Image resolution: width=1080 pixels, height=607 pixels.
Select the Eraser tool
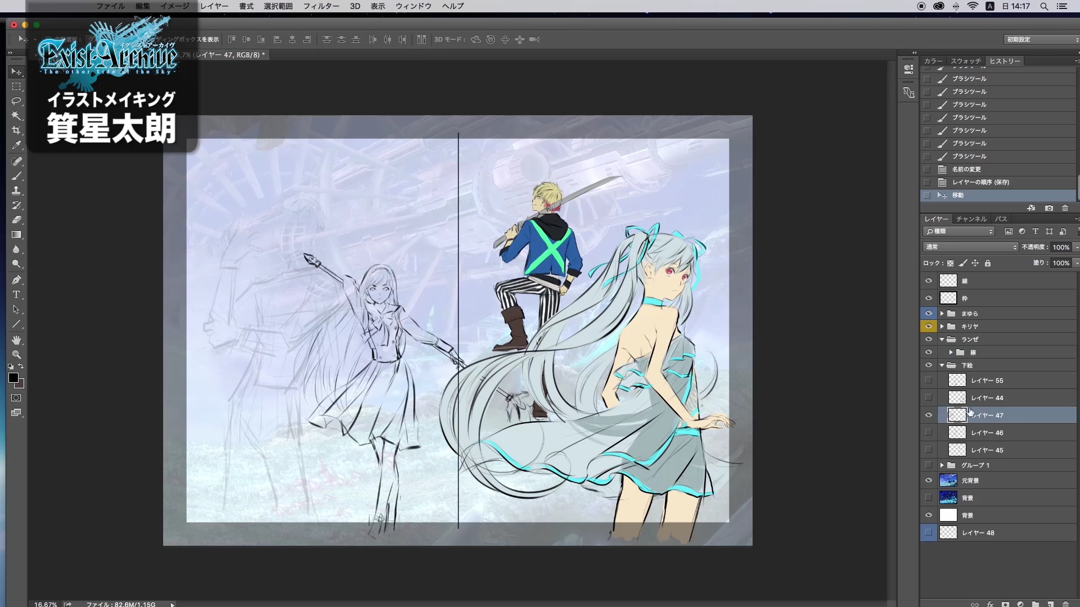16,220
